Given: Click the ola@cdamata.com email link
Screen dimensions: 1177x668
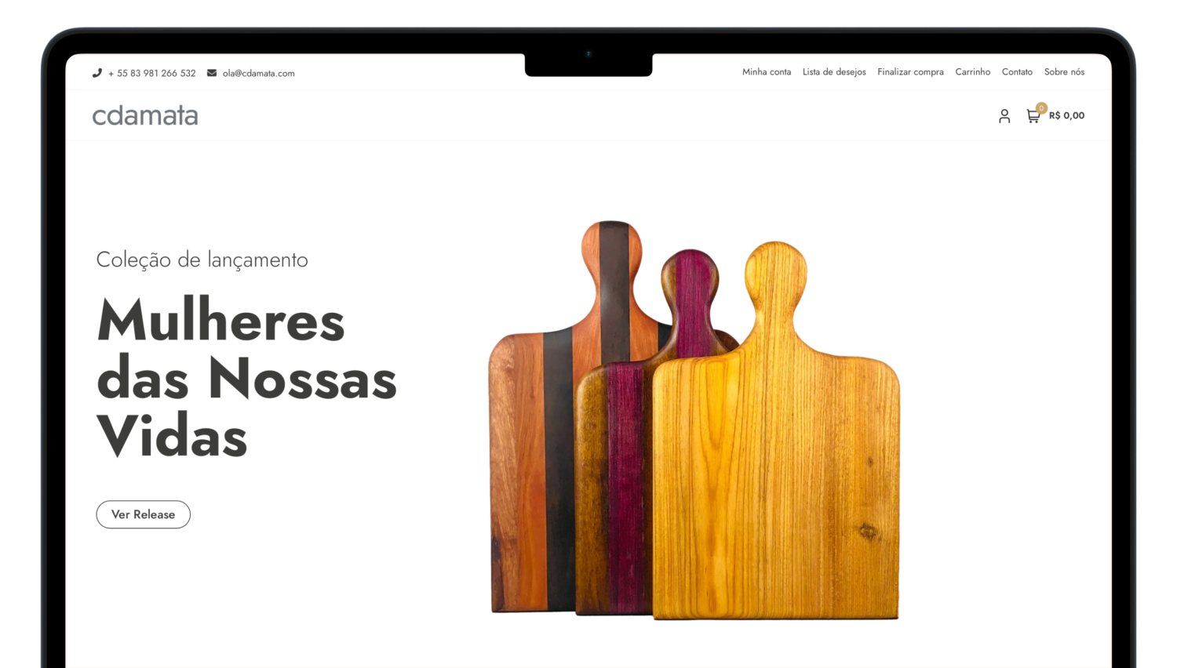Looking at the screenshot, I should pos(259,73).
